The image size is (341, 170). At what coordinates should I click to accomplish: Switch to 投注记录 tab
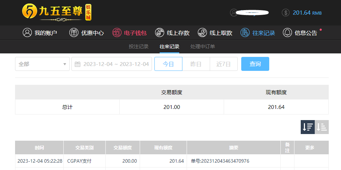(x=139, y=46)
